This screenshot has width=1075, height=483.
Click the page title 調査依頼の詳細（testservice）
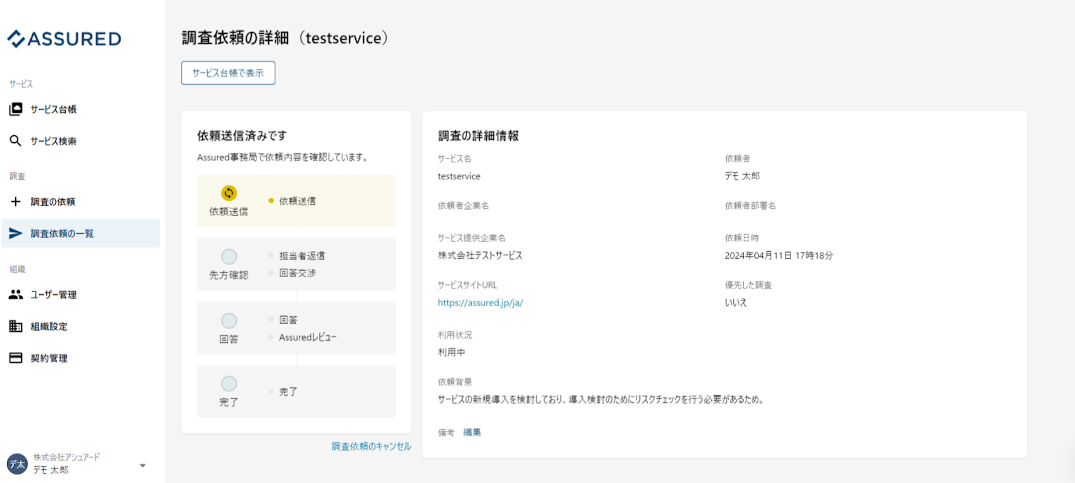click(x=285, y=38)
